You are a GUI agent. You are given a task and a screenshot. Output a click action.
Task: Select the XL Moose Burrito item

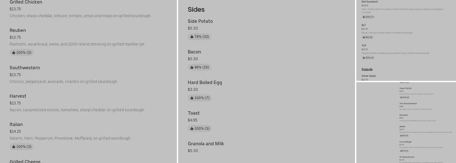point(406,157)
